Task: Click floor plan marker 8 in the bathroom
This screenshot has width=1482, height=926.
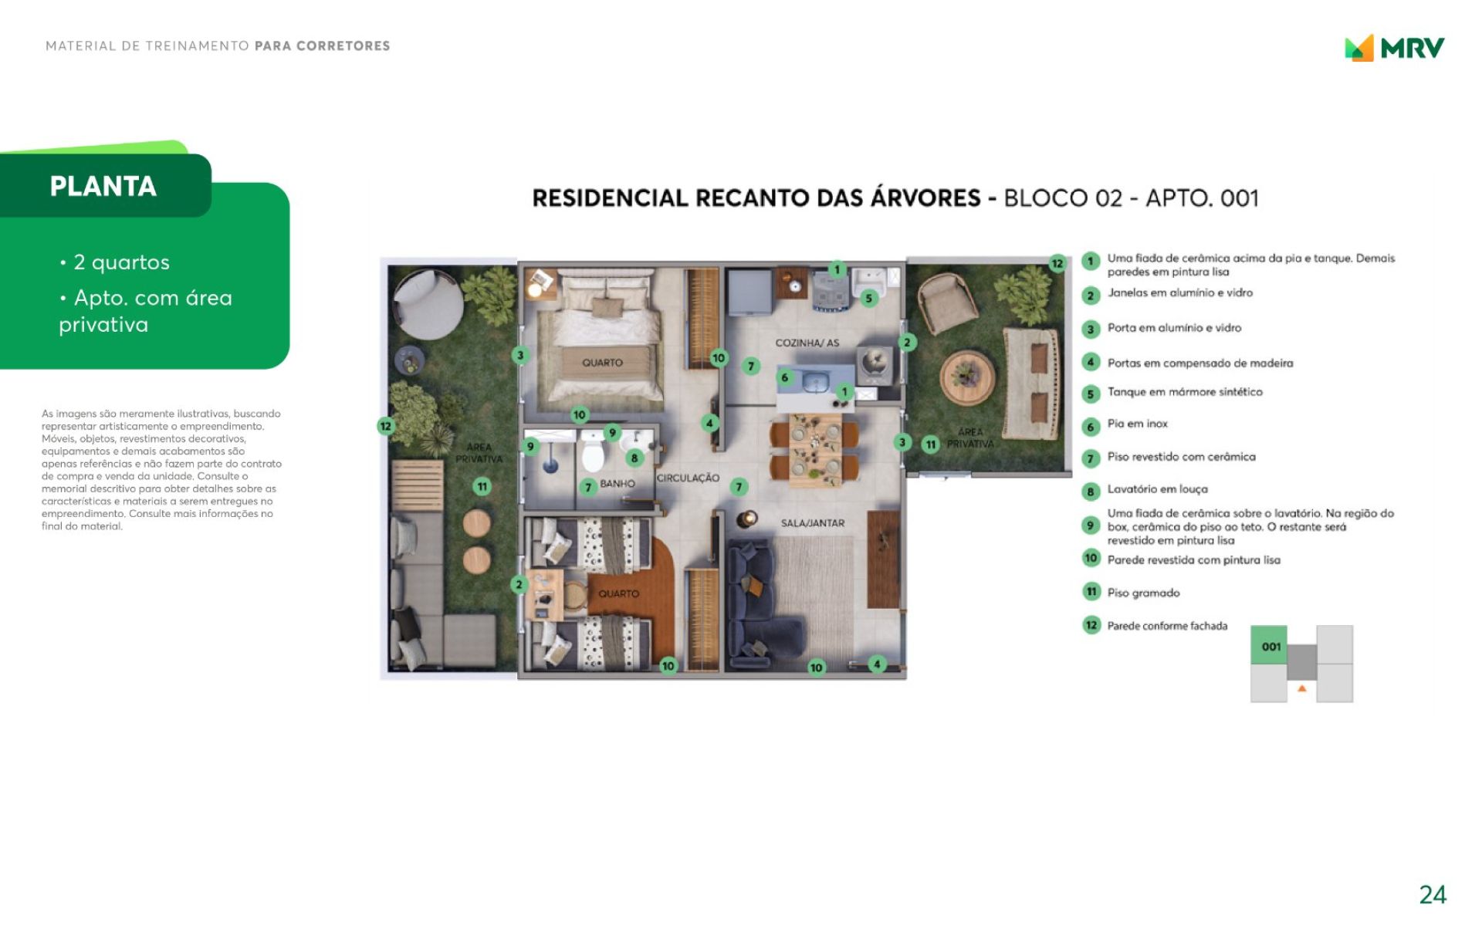Action: point(634,458)
